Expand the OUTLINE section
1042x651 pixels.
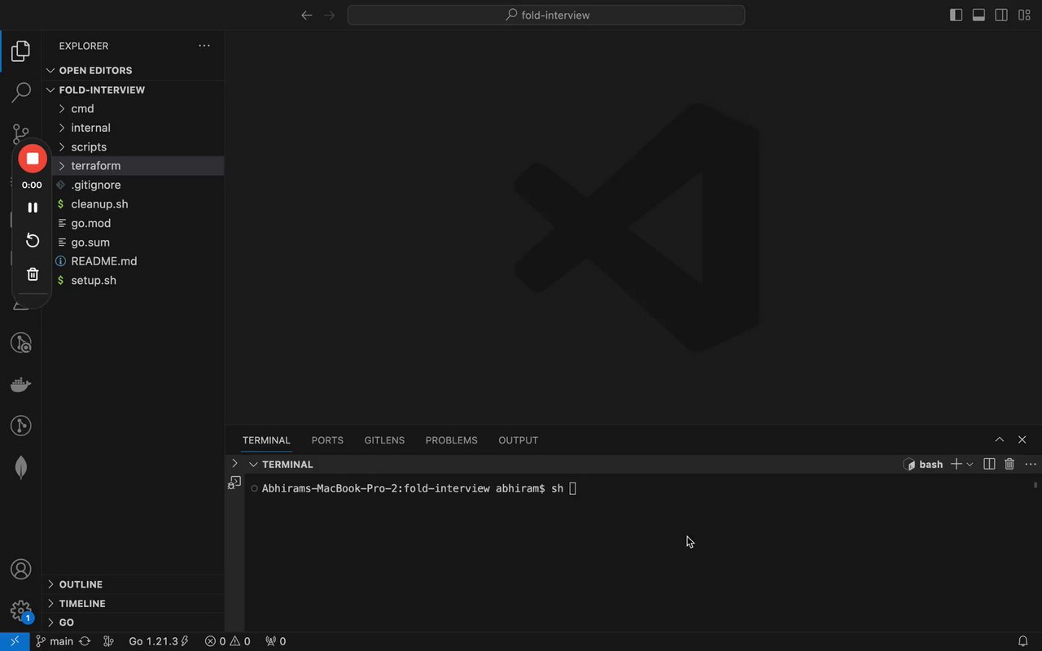(134, 584)
